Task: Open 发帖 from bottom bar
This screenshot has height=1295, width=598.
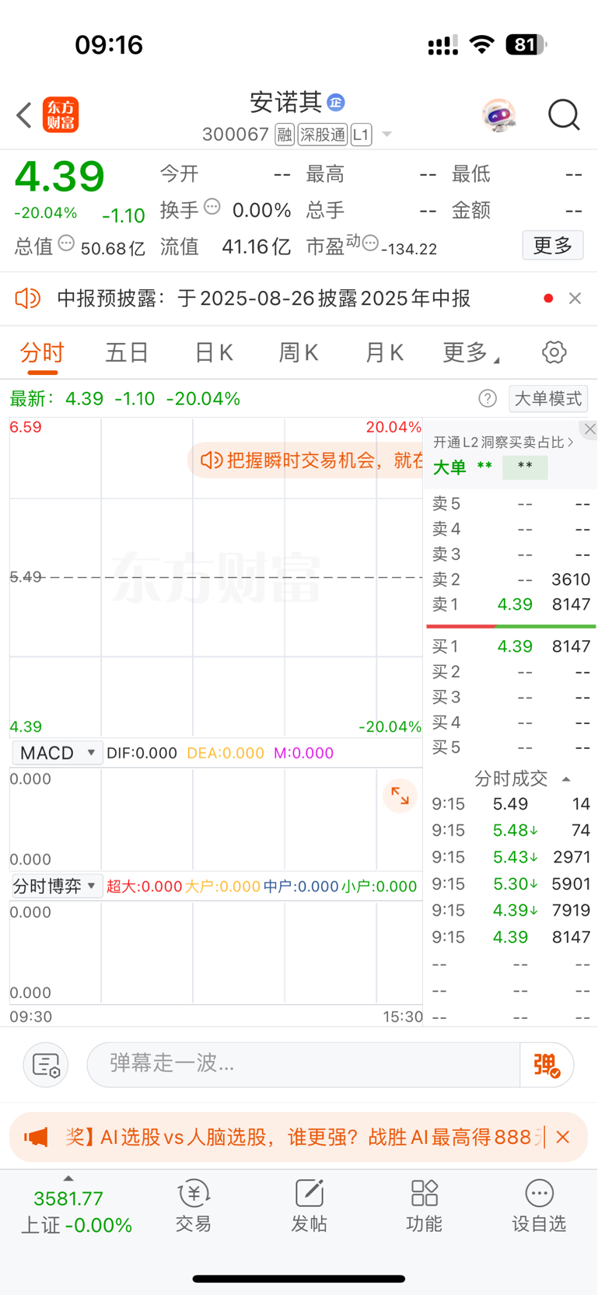Action: 309,1206
